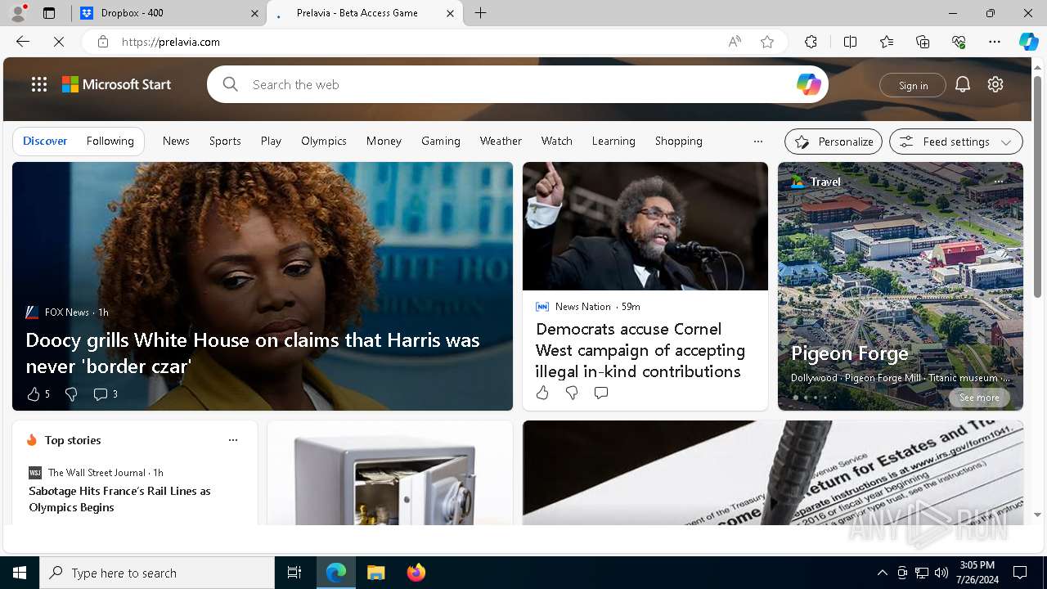Open a new browser tab

pyautogui.click(x=481, y=13)
